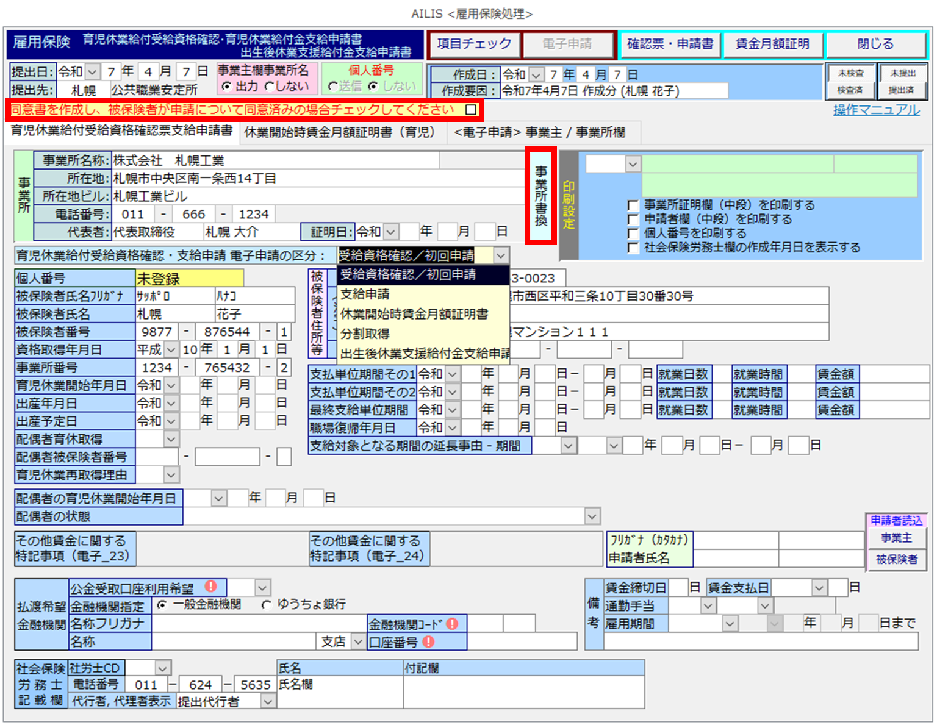Select the ゆうちょ銀行 radio button
Screen dimensions: 937x725
tap(267, 605)
